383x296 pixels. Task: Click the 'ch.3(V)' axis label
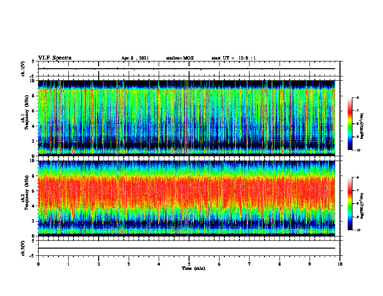(x=23, y=248)
